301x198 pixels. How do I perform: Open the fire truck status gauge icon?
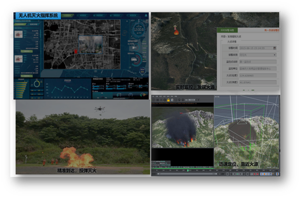(134, 60)
